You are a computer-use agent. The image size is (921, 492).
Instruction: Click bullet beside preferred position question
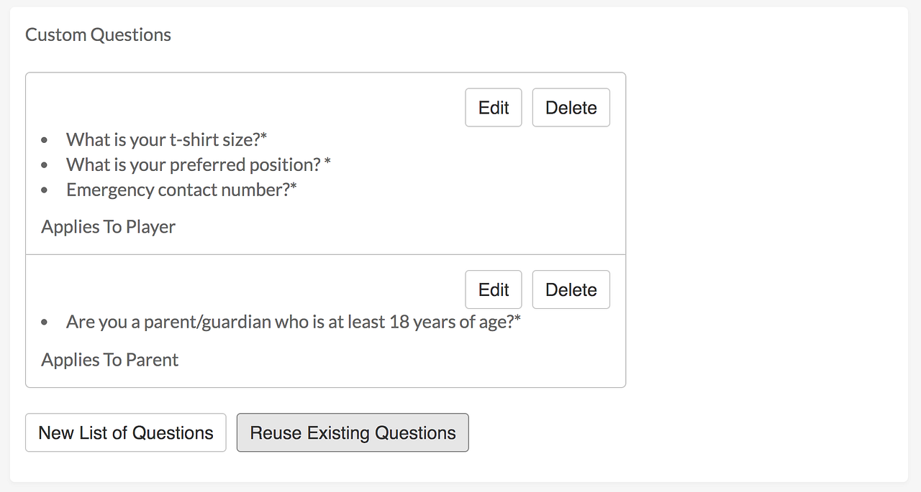coord(45,165)
